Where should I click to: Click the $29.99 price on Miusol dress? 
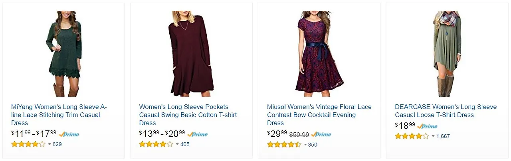pyautogui.click(x=277, y=134)
